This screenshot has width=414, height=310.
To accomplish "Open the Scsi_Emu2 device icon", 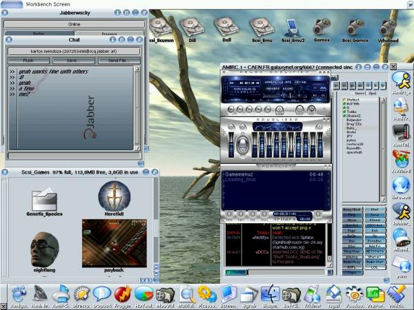I will 293,30.
